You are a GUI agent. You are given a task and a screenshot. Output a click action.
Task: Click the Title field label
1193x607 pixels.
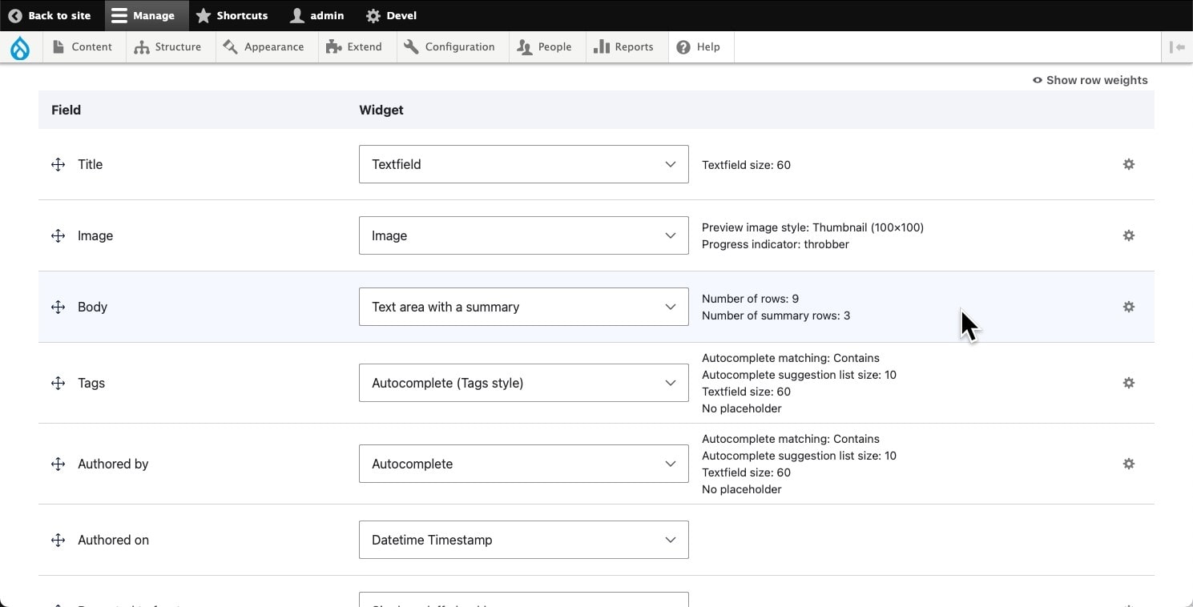(x=90, y=164)
